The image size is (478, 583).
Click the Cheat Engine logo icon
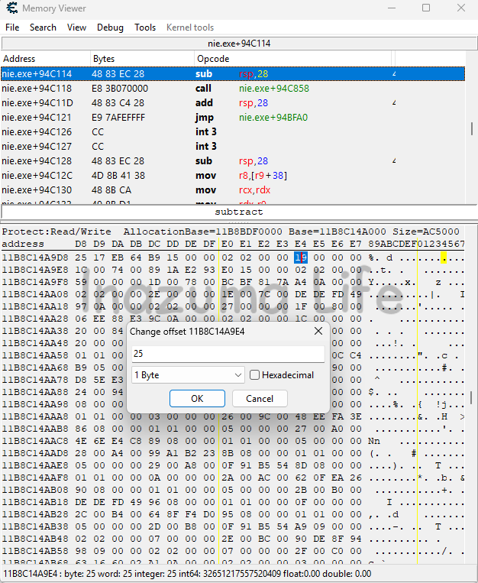click(x=12, y=8)
